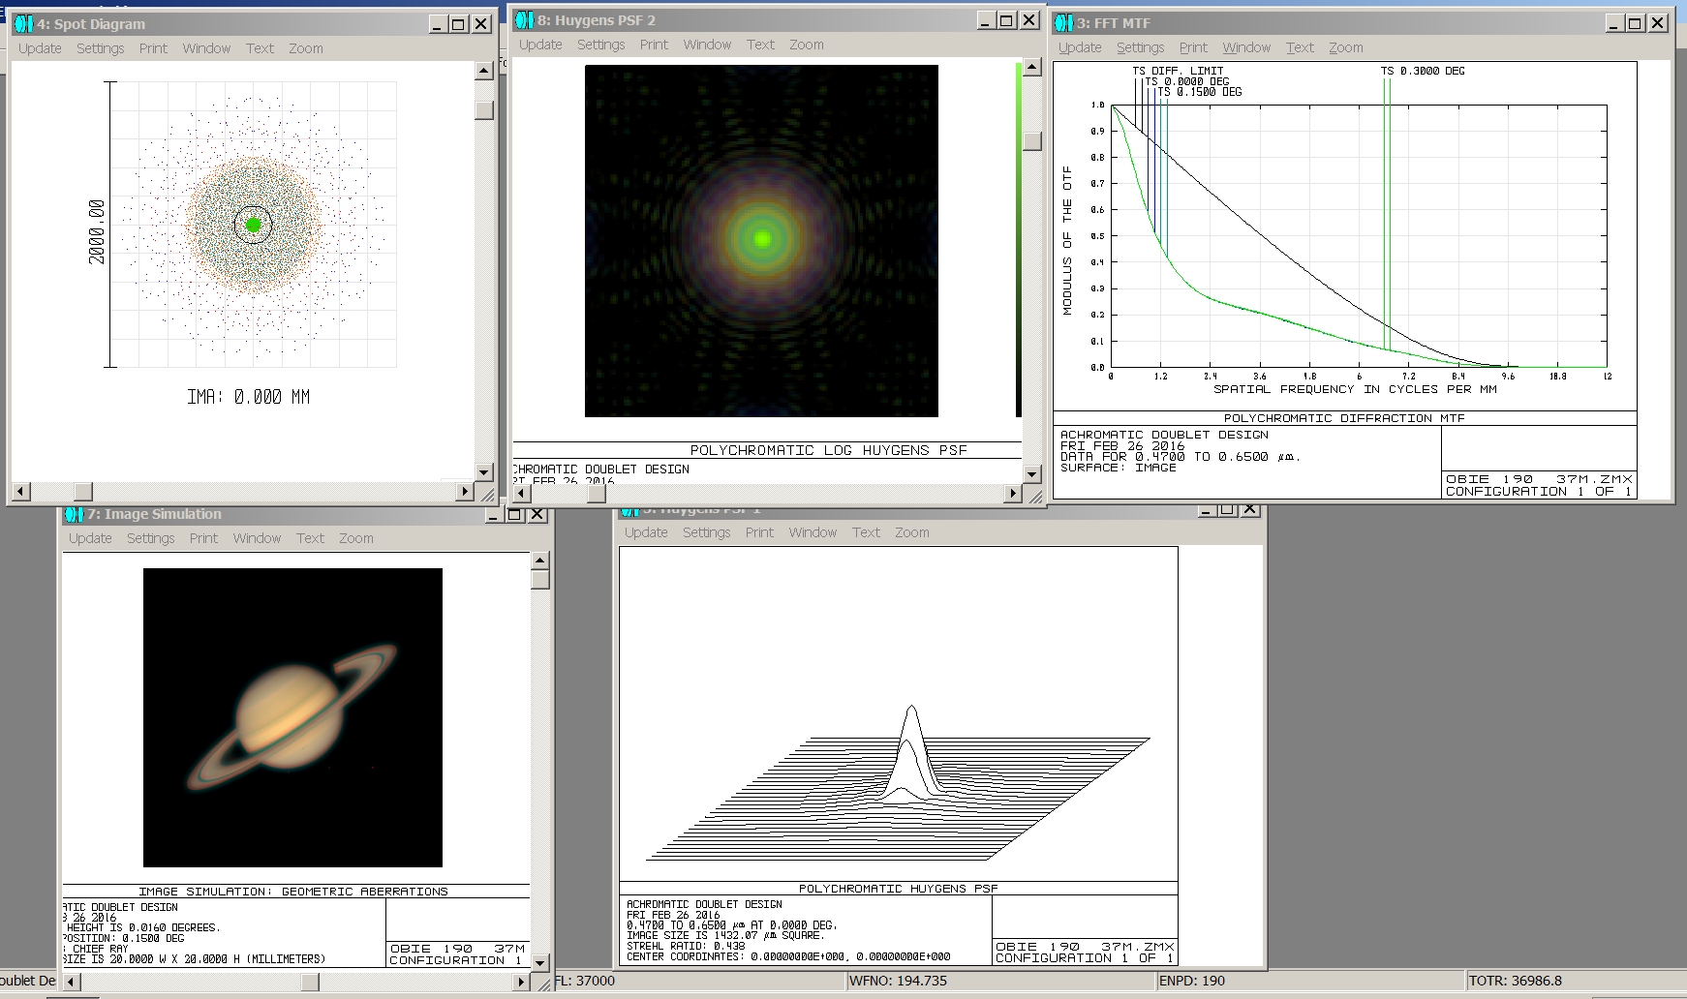This screenshot has height=999, width=1687.
Task: Click Spot Diagram horizontal scroll right arrow
Action: click(x=465, y=492)
